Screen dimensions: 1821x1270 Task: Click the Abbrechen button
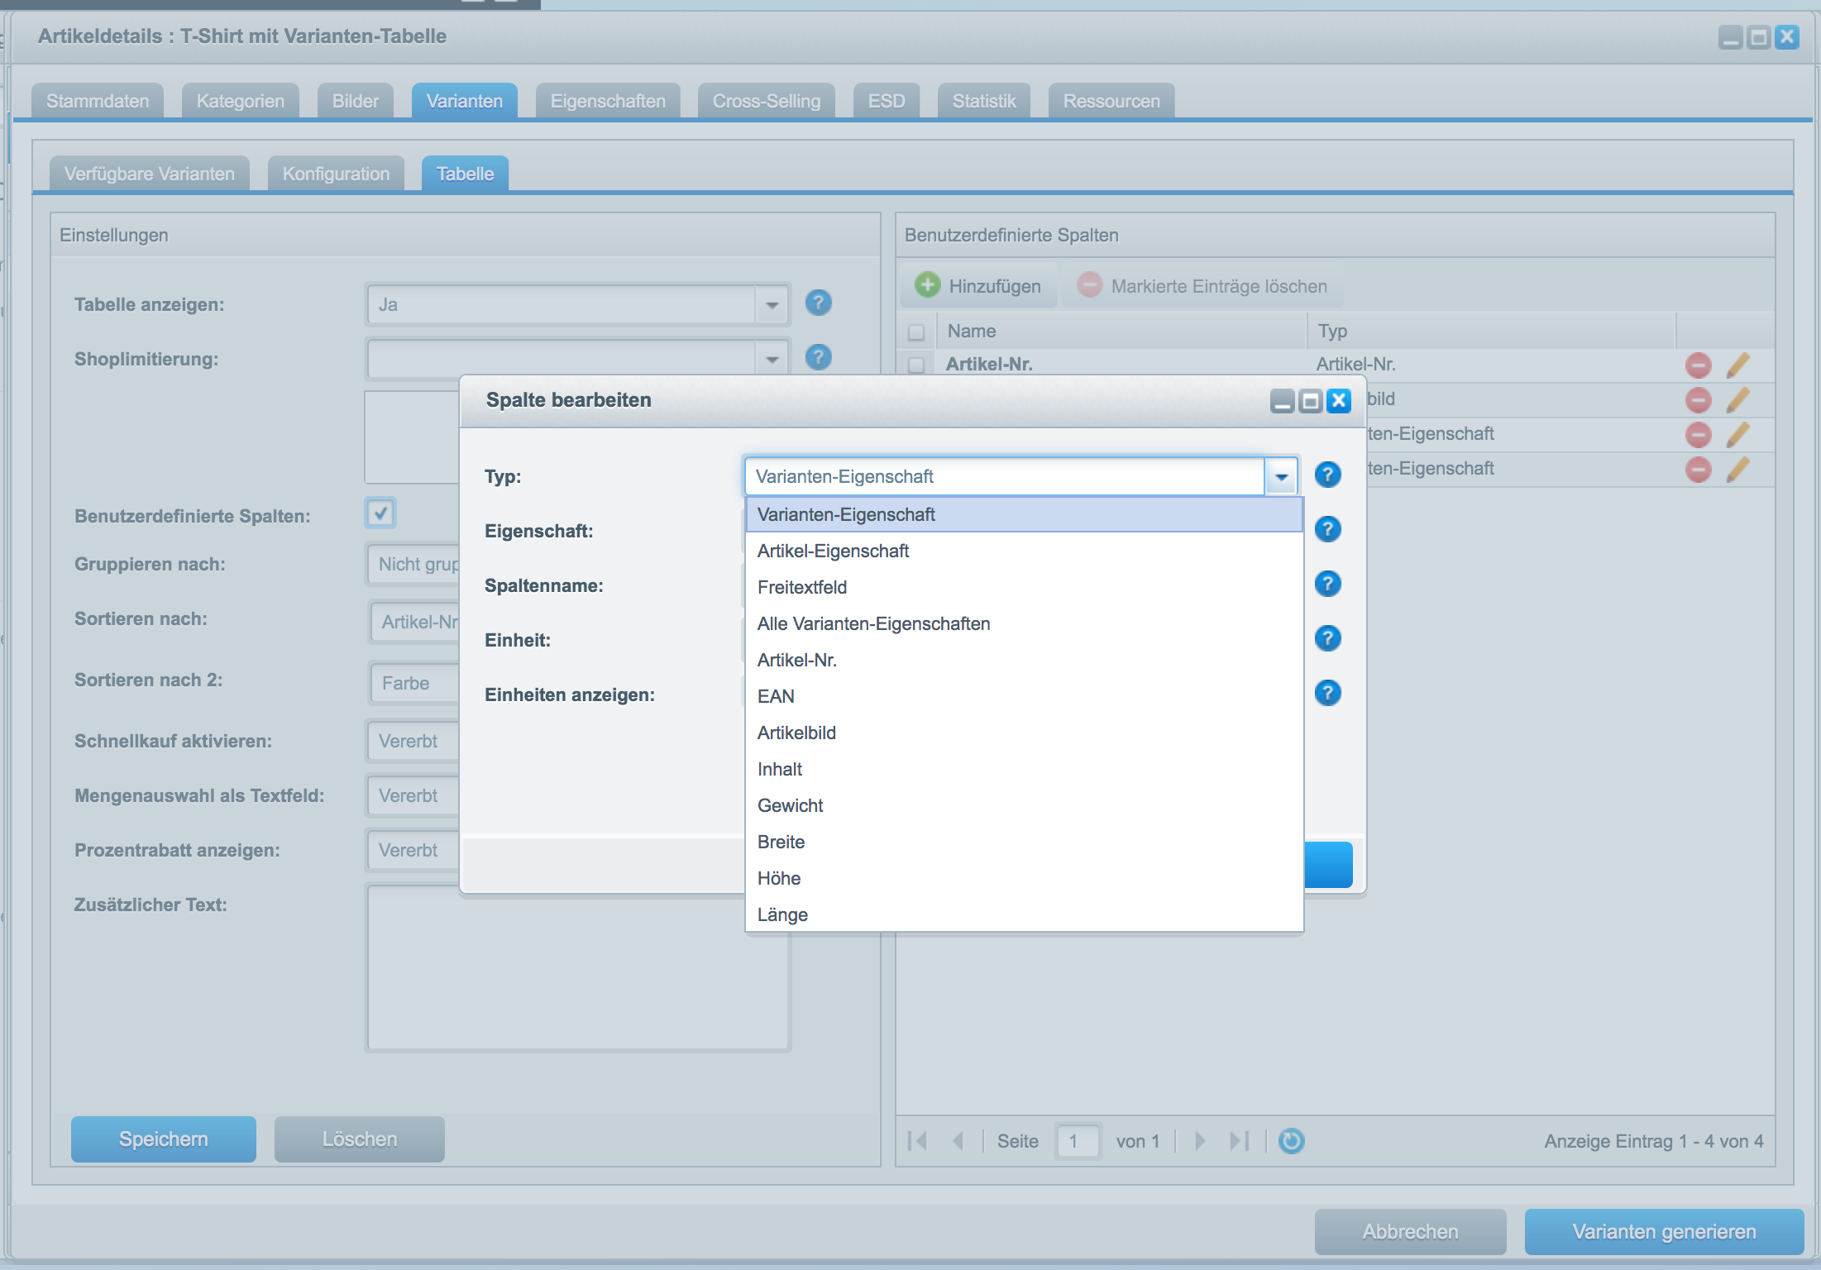1411,1232
